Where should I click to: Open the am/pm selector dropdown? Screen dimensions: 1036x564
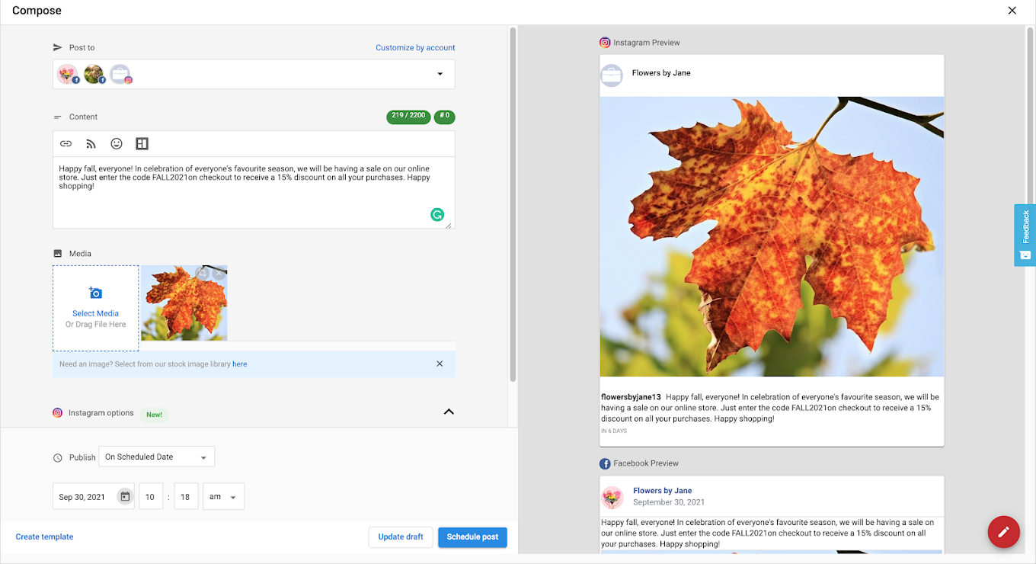[x=223, y=497]
